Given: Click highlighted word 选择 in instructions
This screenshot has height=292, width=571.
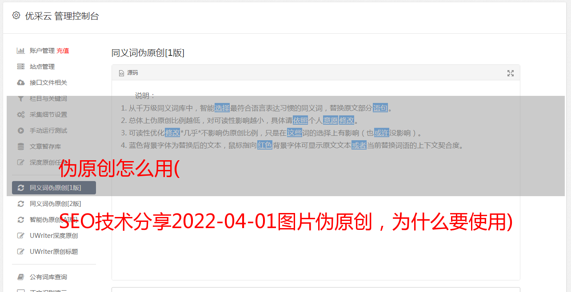Looking at the screenshot, I should click(x=222, y=108).
